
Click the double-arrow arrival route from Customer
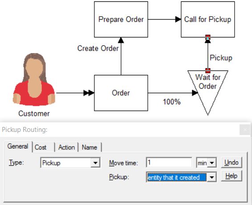(x=75, y=93)
